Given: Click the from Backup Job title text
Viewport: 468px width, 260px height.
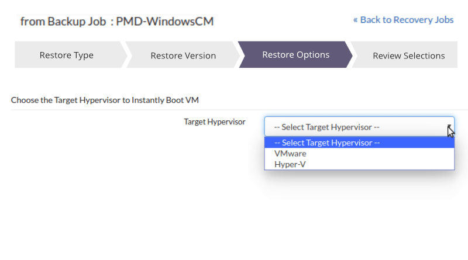Looking at the screenshot, I should click(63, 22).
